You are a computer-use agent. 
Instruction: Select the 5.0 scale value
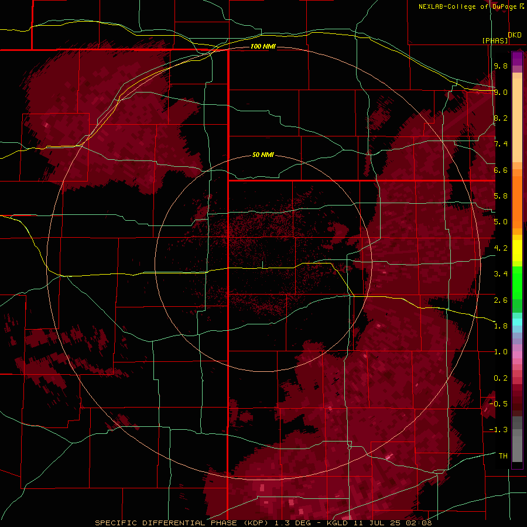[x=501, y=222]
